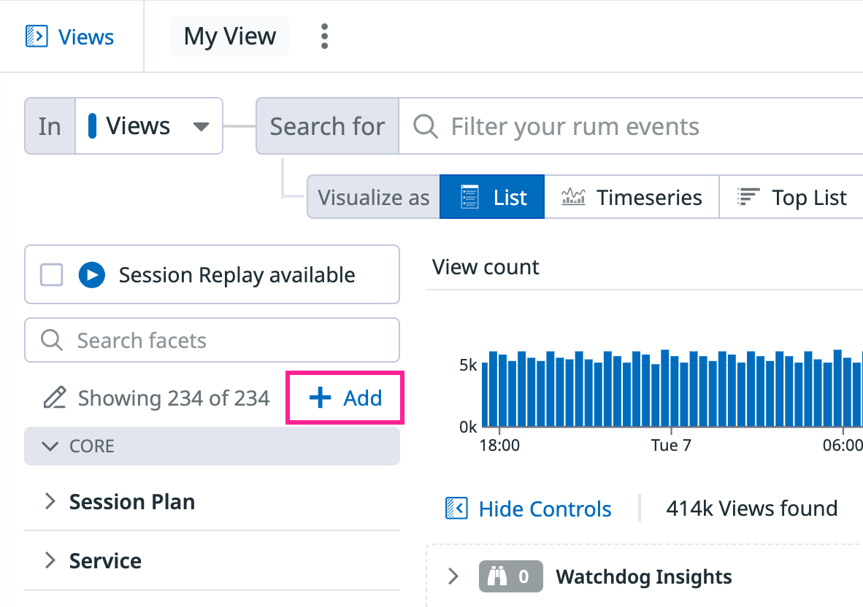Image resolution: width=863 pixels, height=607 pixels.
Task: Open the Views side panel icon
Action: click(37, 36)
